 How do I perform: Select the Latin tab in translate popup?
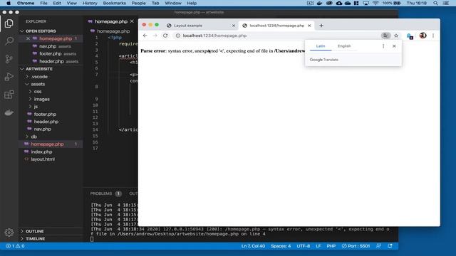point(321,46)
